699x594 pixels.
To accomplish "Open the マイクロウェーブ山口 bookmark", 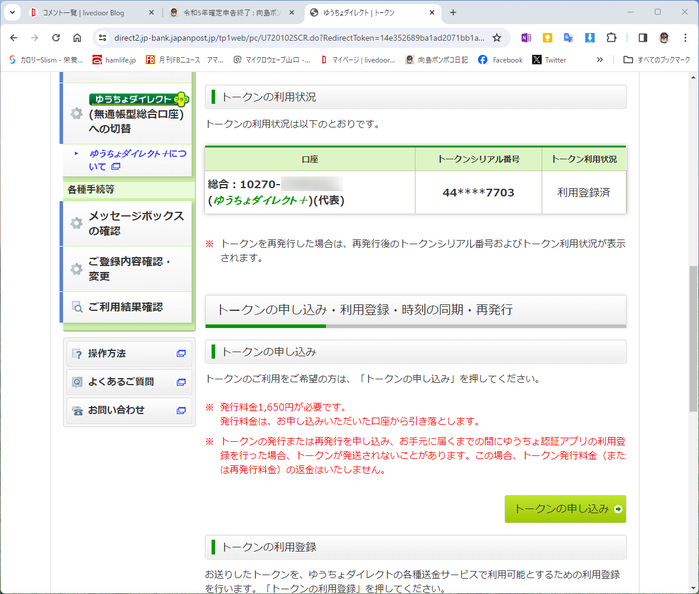I will [x=272, y=60].
